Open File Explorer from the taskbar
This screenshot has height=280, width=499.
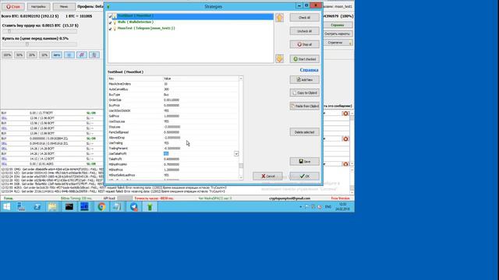tap(52, 207)
